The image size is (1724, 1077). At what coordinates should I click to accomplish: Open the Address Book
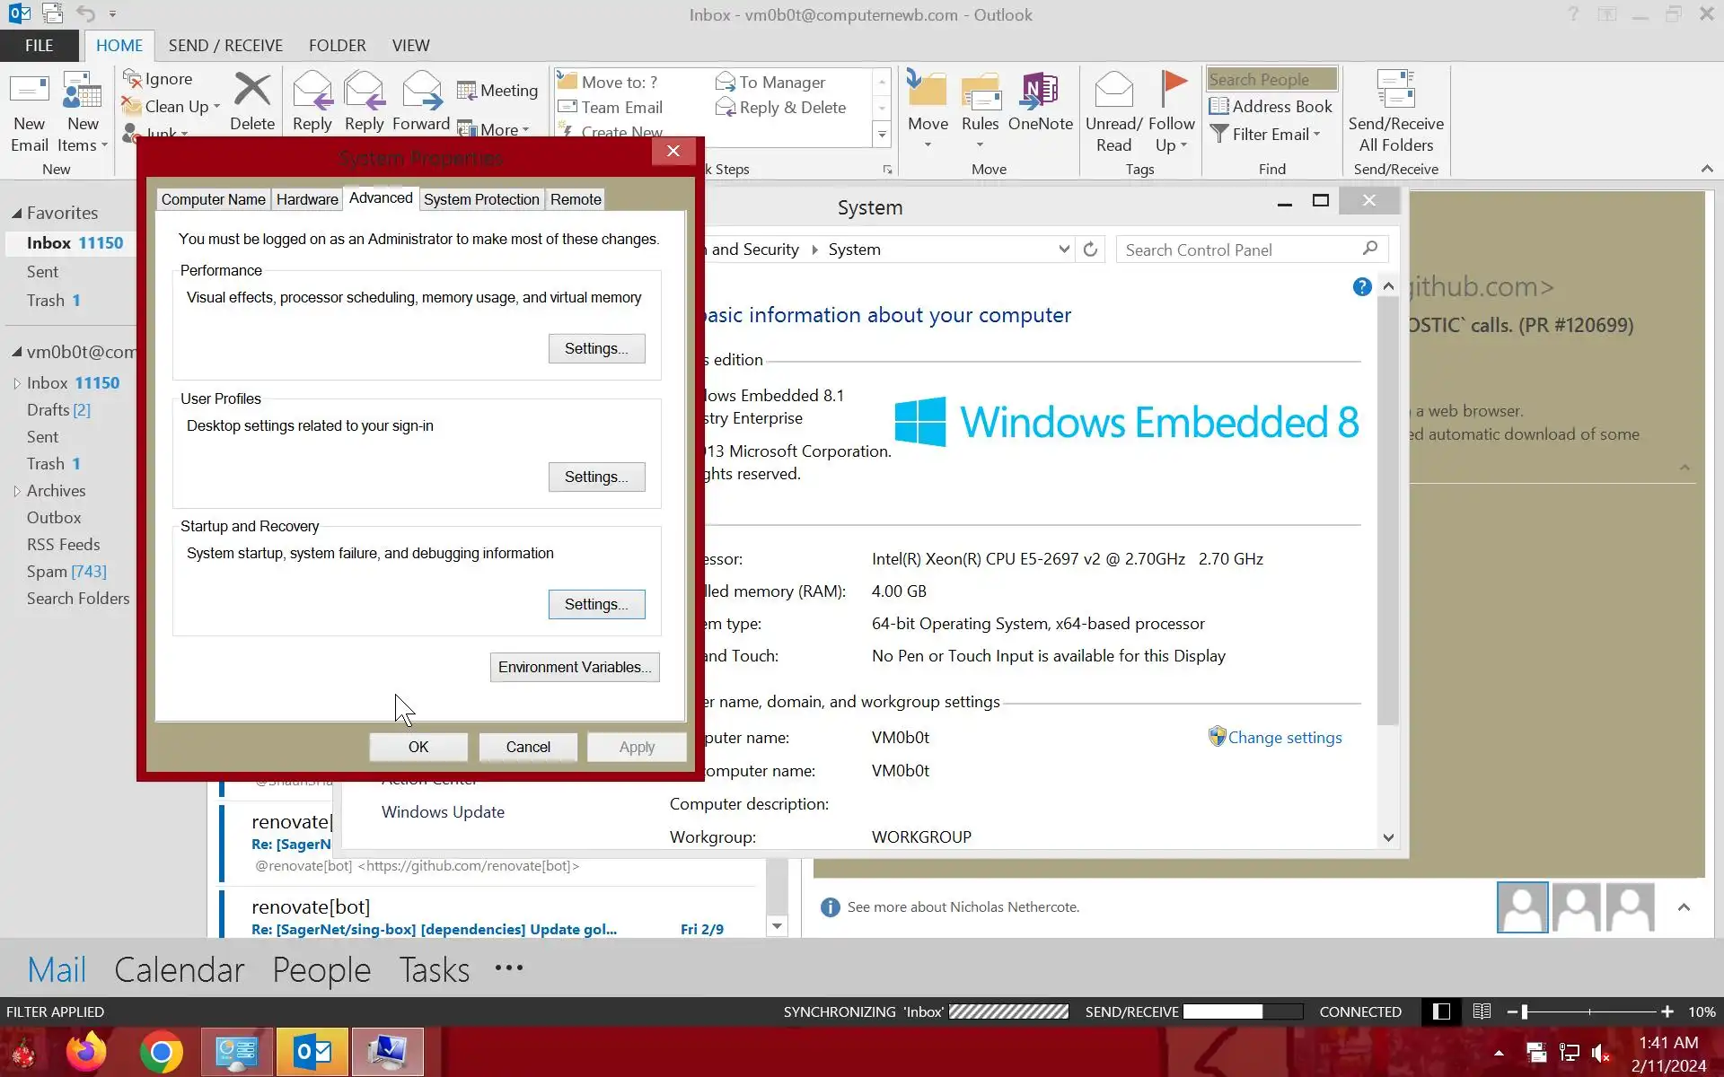(x=1271, y=107)
